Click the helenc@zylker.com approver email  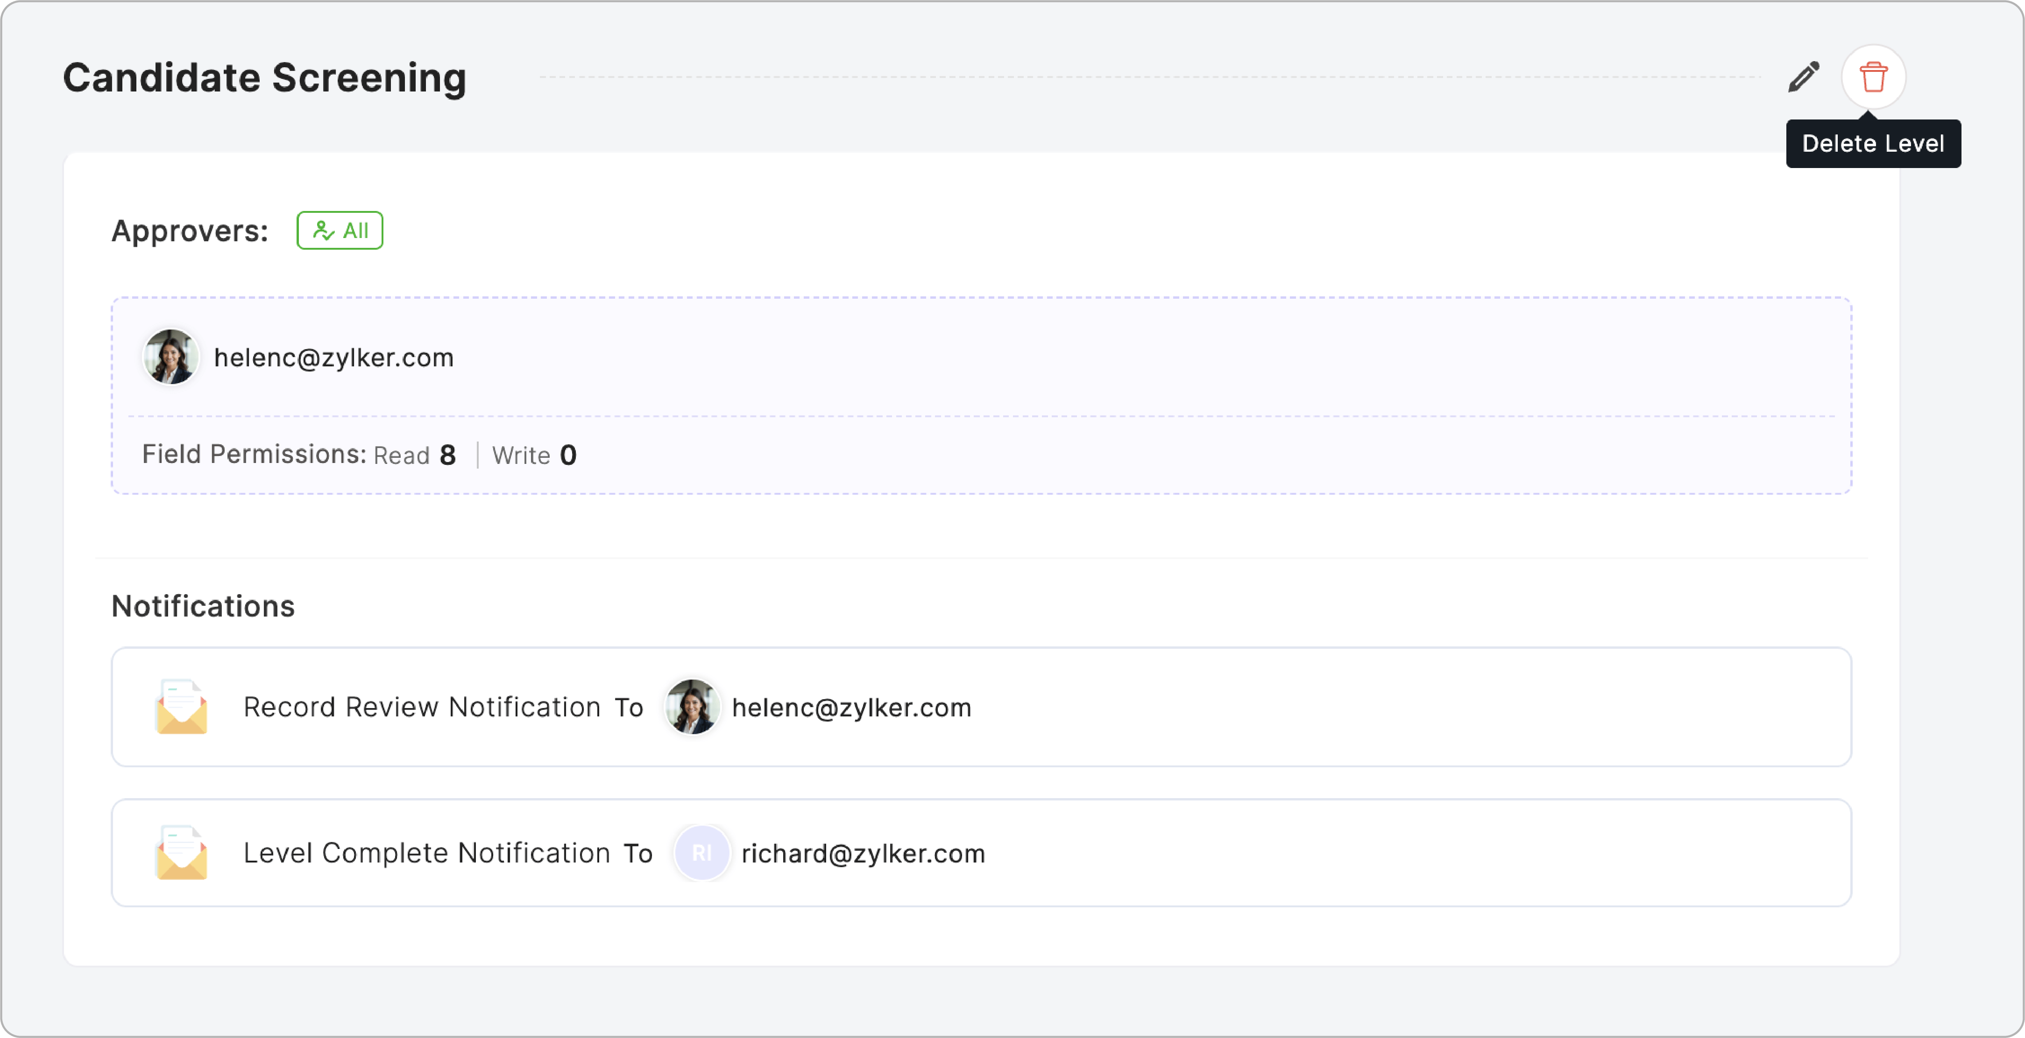[x=334, y=358]
